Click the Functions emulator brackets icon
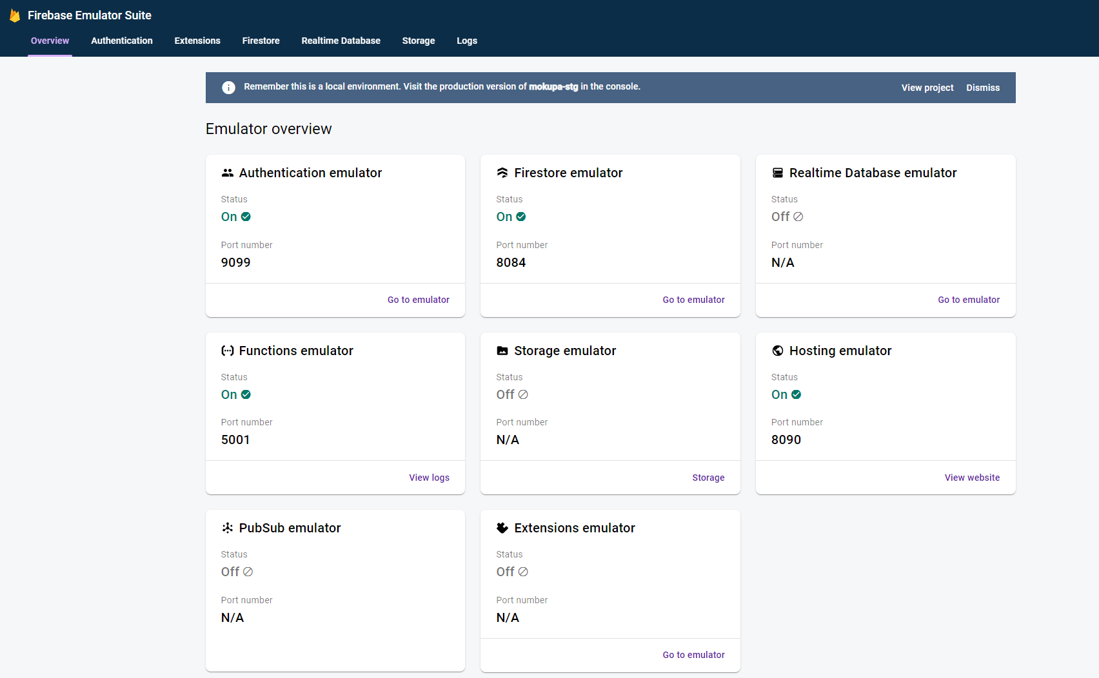 (x=228, y=351)
